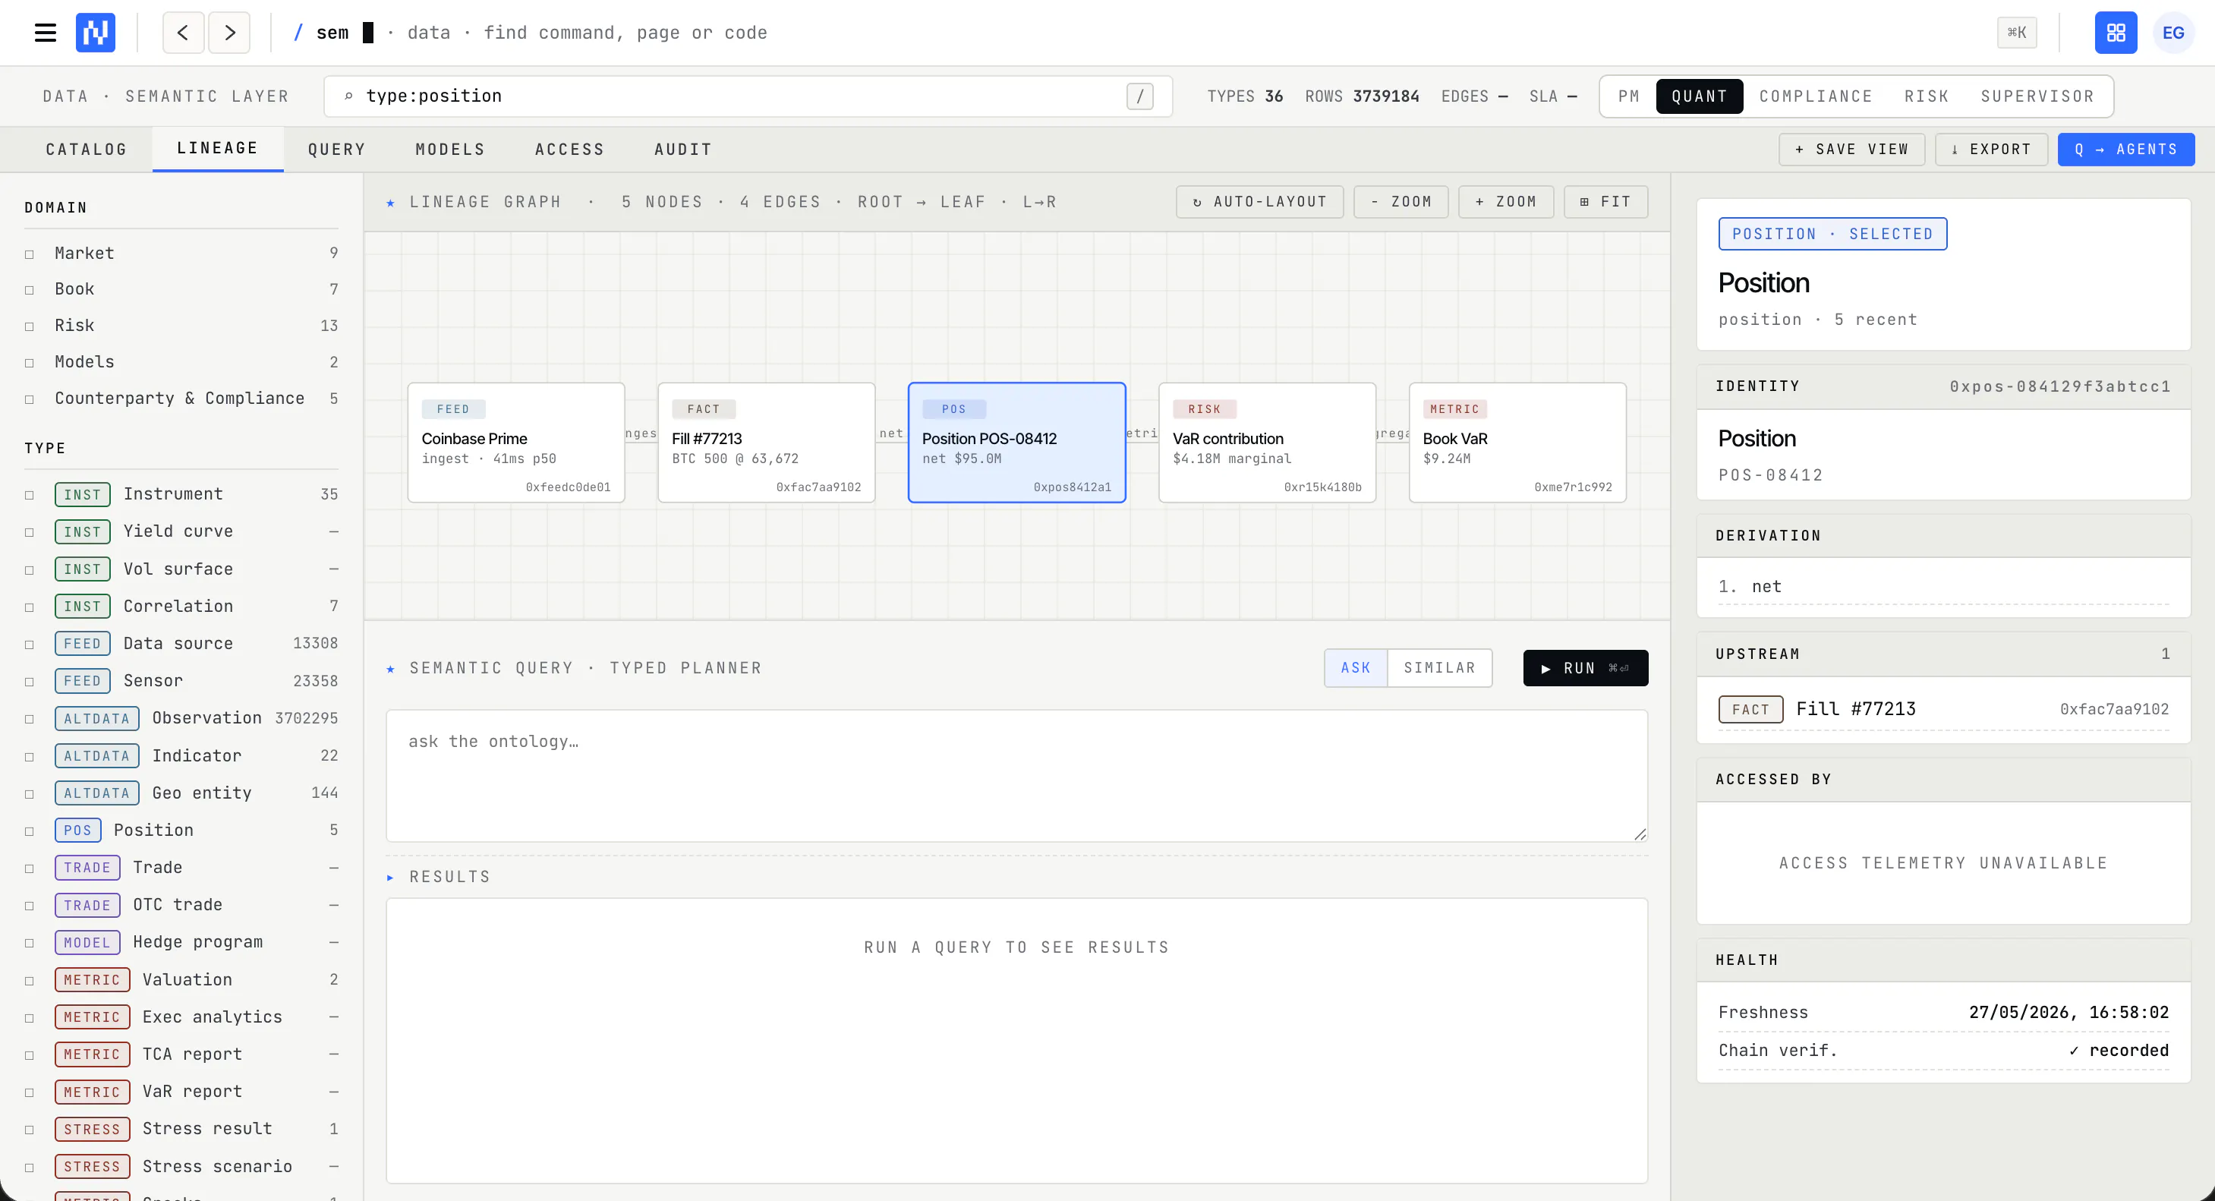Toggle the Market domain checkbox

tap(30, 254)
